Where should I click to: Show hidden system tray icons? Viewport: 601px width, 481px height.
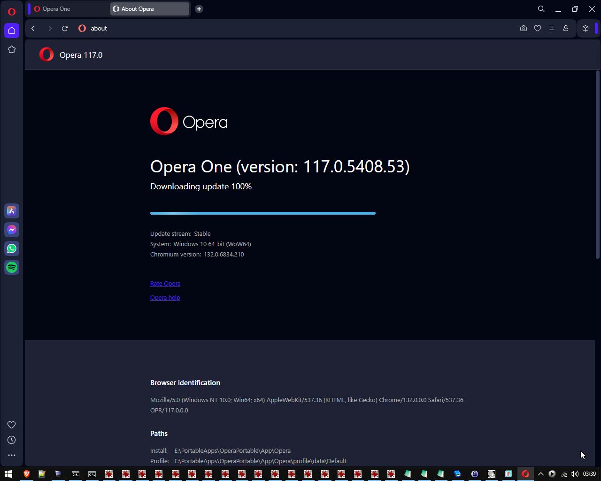click(x=540, y=474)
